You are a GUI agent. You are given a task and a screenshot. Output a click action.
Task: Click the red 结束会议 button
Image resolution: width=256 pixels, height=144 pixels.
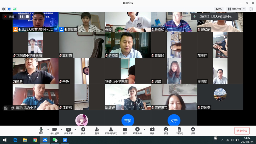click(x=242, y=131)
